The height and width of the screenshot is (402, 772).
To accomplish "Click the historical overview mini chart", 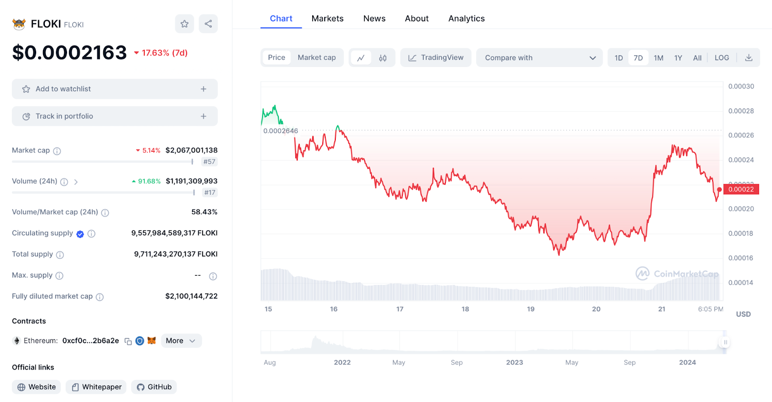I will point(493,342).
